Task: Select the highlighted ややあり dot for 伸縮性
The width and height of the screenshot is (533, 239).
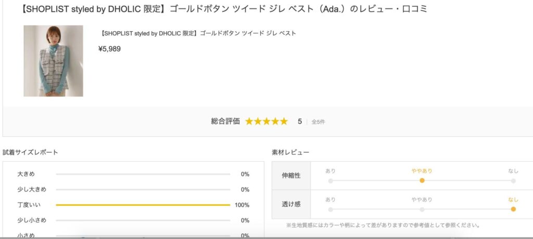Action: [422, 181]
